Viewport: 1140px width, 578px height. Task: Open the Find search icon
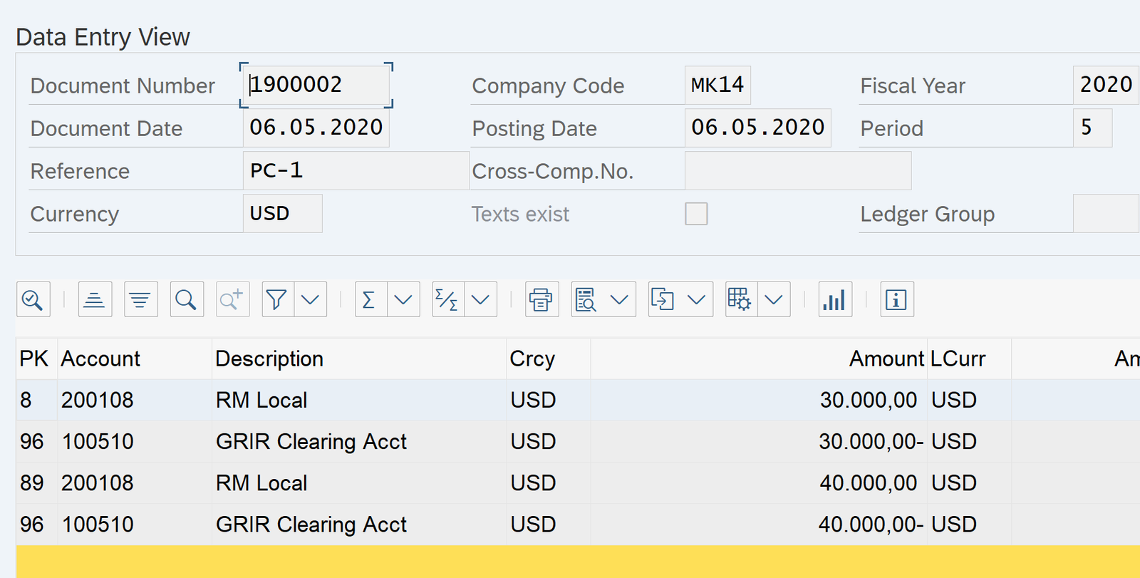(187, 300)
